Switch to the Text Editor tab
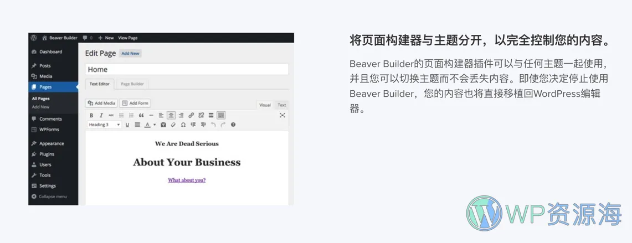The image size is (632, 243). (x=100, y=84)
